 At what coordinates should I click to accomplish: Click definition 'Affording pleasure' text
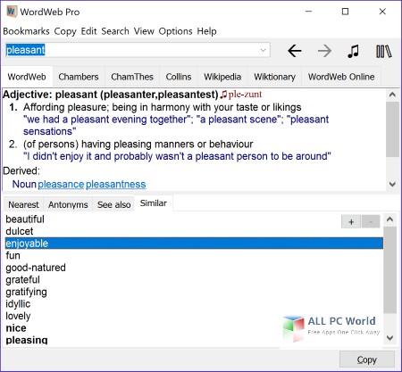point(163,107)
